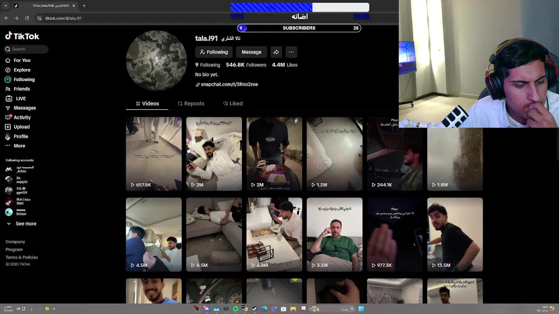The image size is (559, 314).
Task: Click the taskbar search box
Action: pos(333,309)
